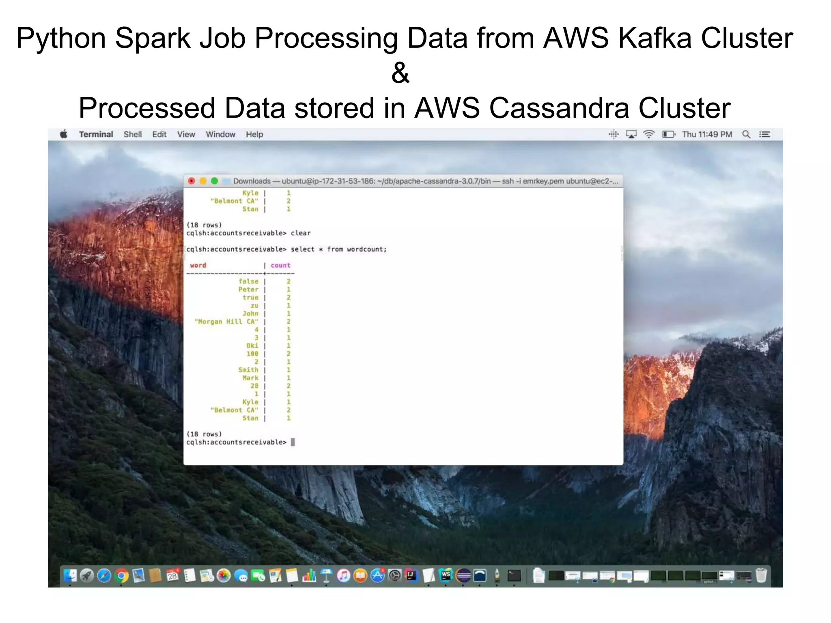Click the 'false' row in results
This screenshot has height=623, width=831.
tap(248, 281)
